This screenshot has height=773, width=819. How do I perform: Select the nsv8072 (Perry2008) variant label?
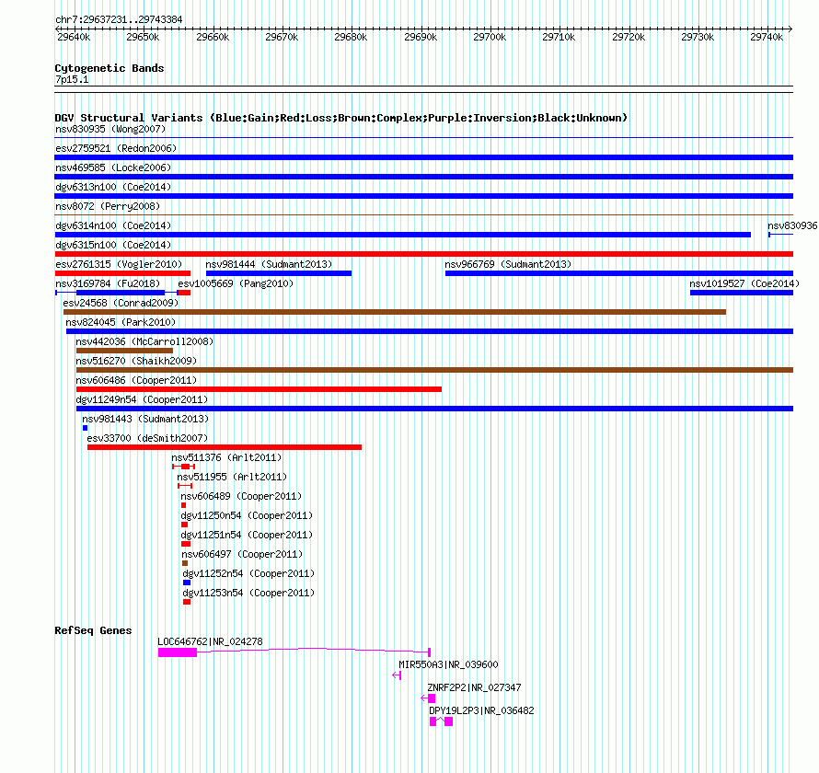(108, 206)
